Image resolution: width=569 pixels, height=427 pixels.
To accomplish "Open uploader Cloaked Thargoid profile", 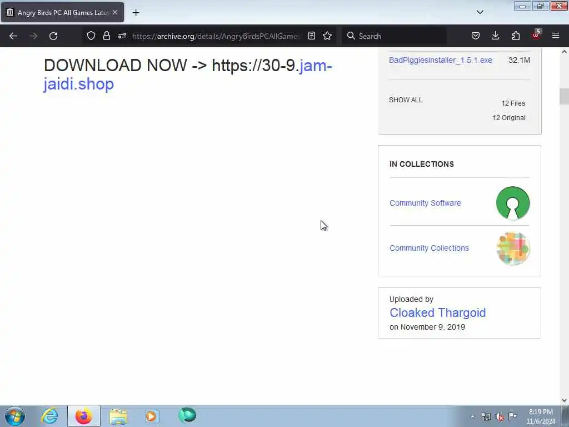I will [438, 312].
